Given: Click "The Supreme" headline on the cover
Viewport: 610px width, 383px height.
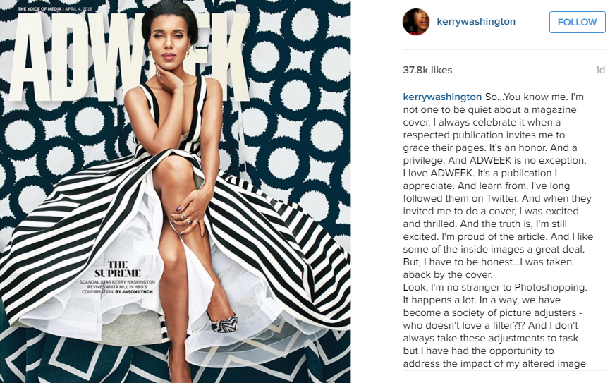Looking at the screenshot, I should [118, 269].
